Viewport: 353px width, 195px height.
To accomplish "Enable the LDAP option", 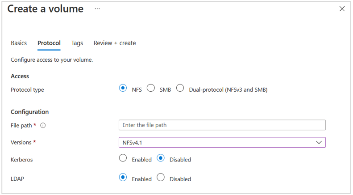I will 123,178.
